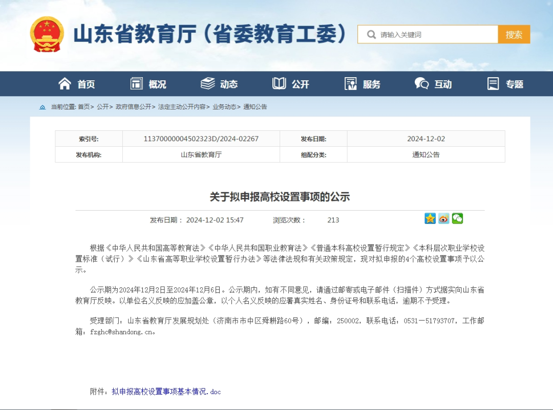Click the 服务 icon in top menu

(x=350, y=83)
